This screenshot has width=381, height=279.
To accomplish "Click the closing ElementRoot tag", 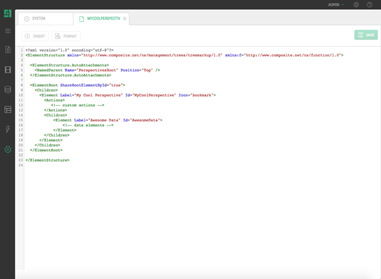I will (x=46, y=151).
